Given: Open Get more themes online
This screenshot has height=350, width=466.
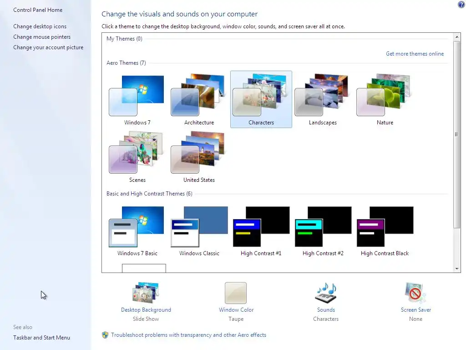Looking at the screenshot, I should point(415,54).
